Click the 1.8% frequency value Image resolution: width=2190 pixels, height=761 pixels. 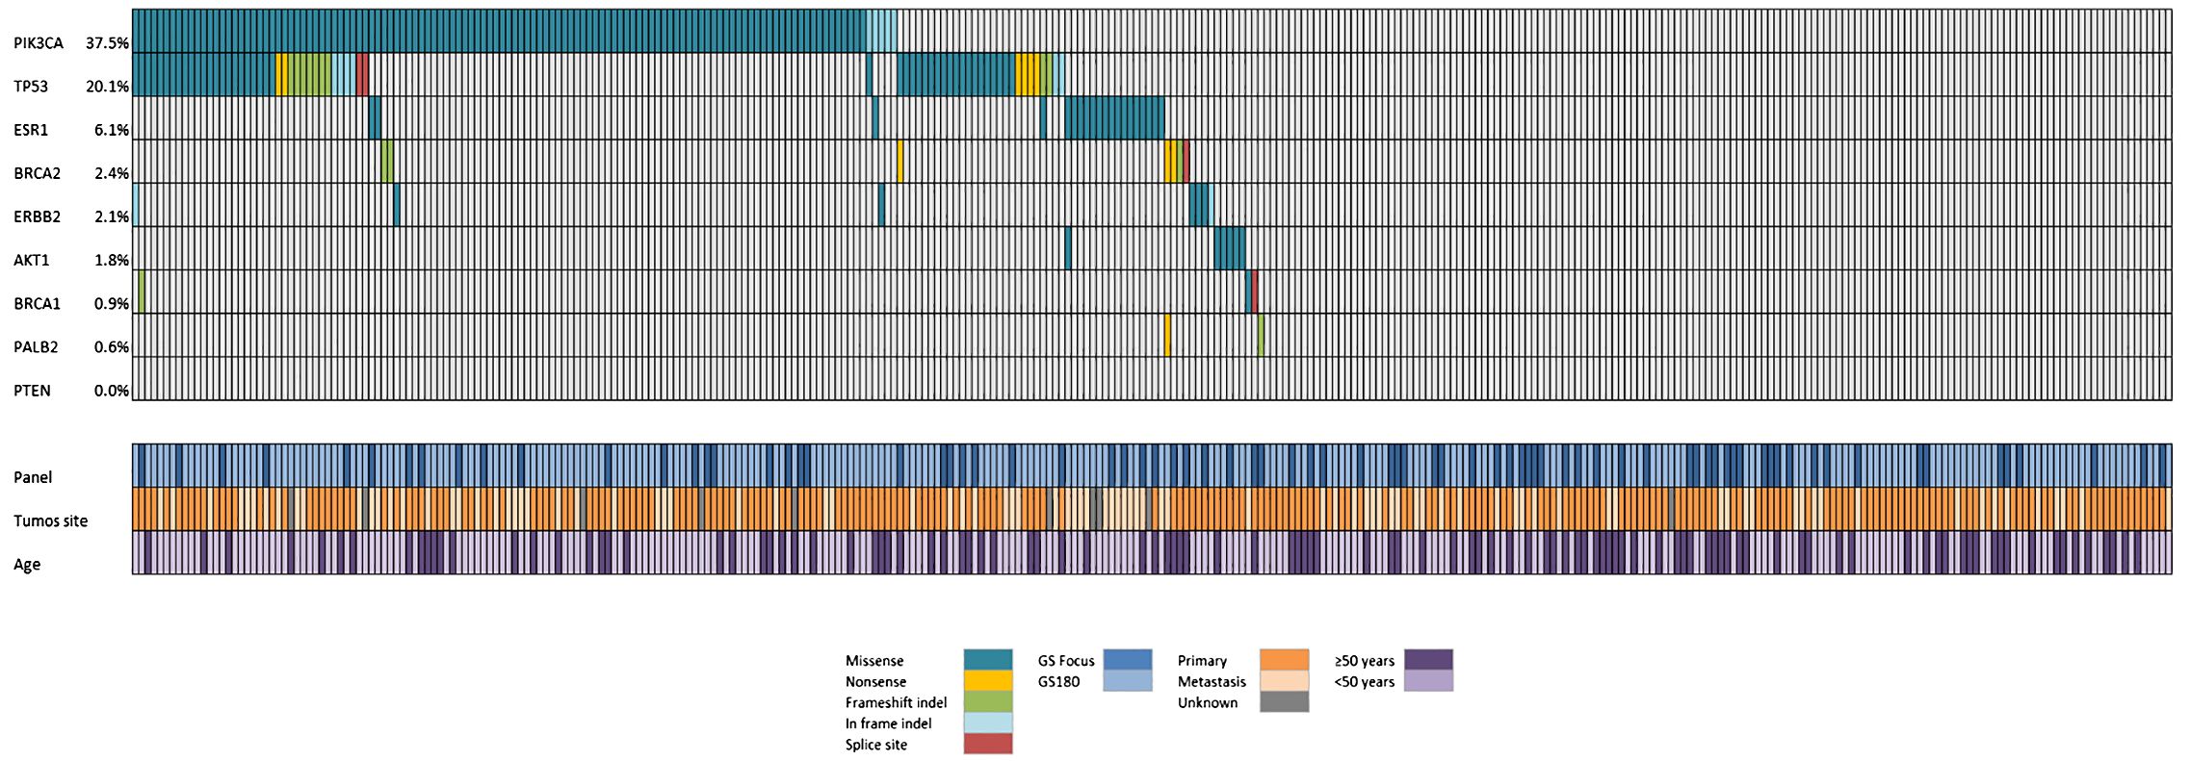112,260
